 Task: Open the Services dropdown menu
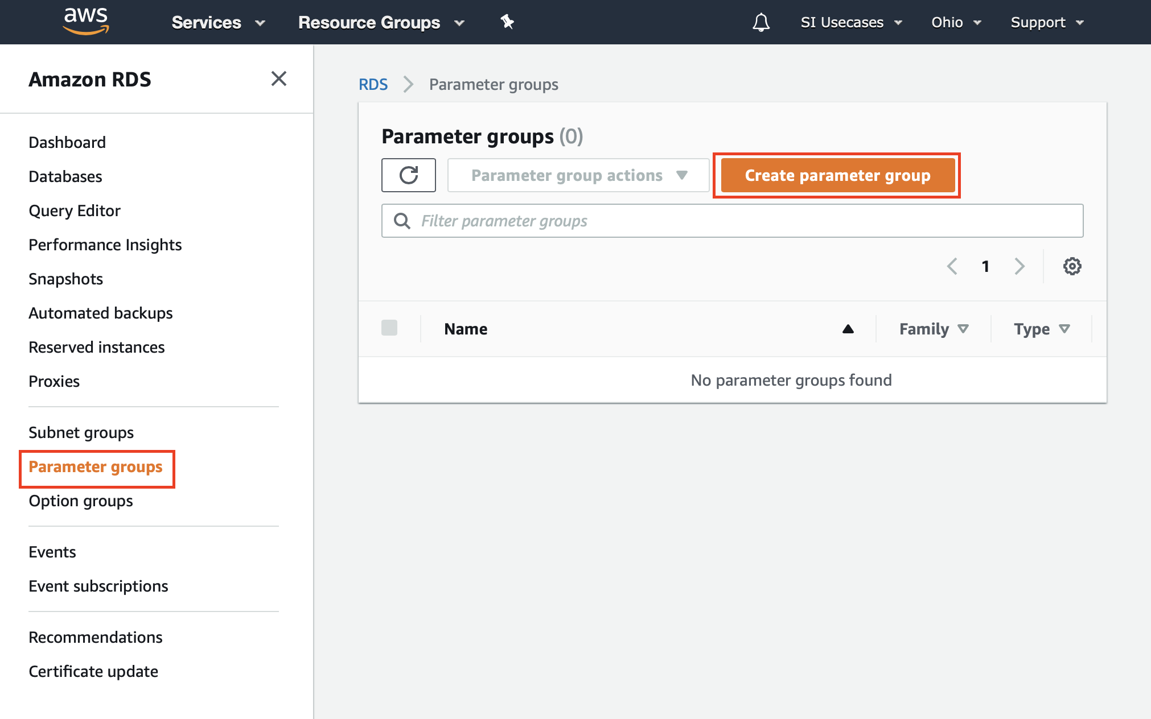219,22
